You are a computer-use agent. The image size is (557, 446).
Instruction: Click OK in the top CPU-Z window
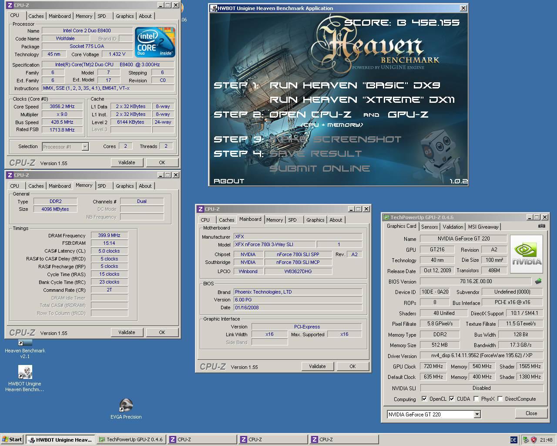pos(162,162)
